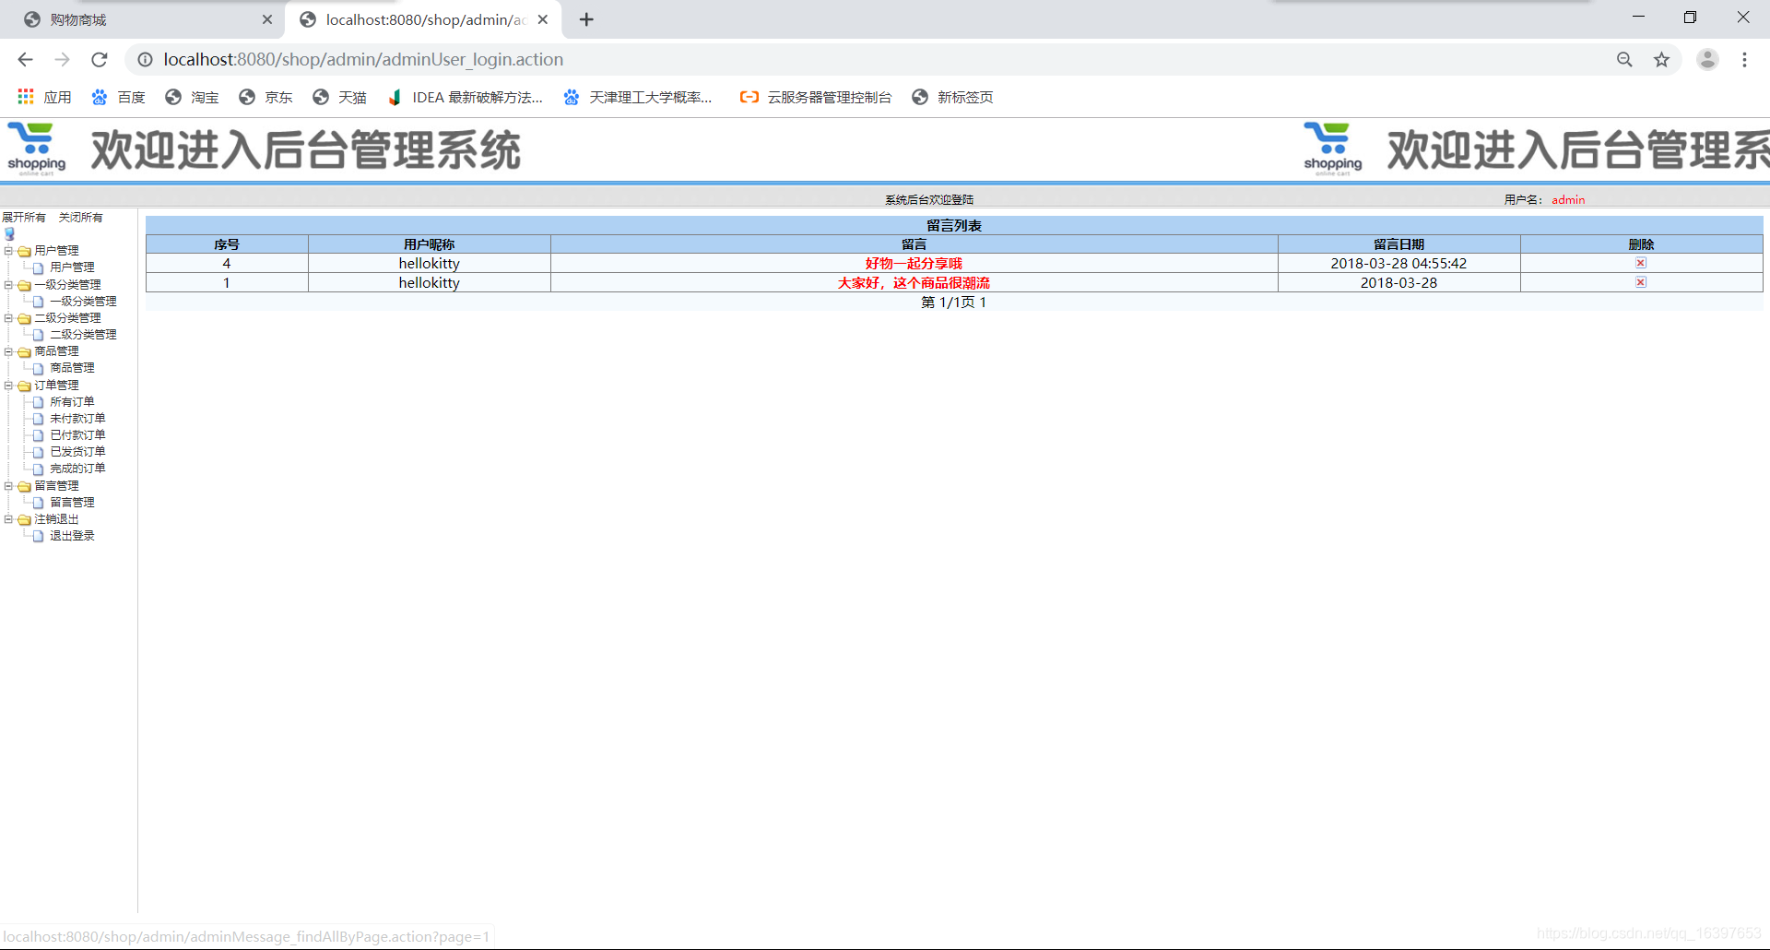1770x950 pixels.
Task: Open the 淘宝 bookmark
Action: coord(192,97)
